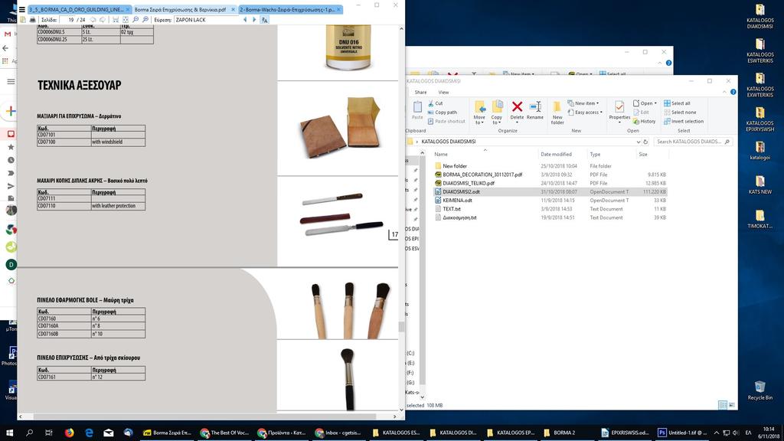Click the page number field showing 19
The height and width of the screenshot is (441, 784).
click(x=67, y=20)
